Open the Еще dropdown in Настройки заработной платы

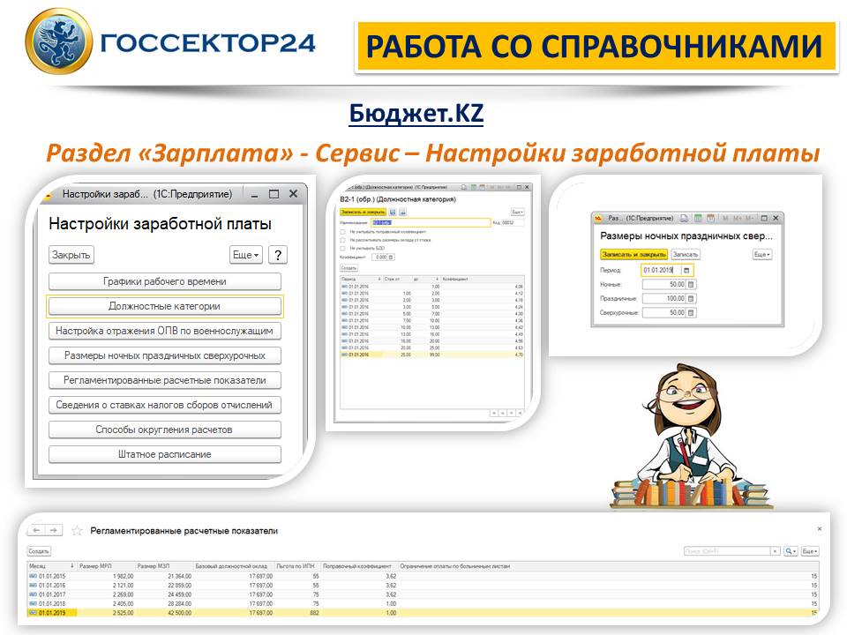click(x=246, y=255)
